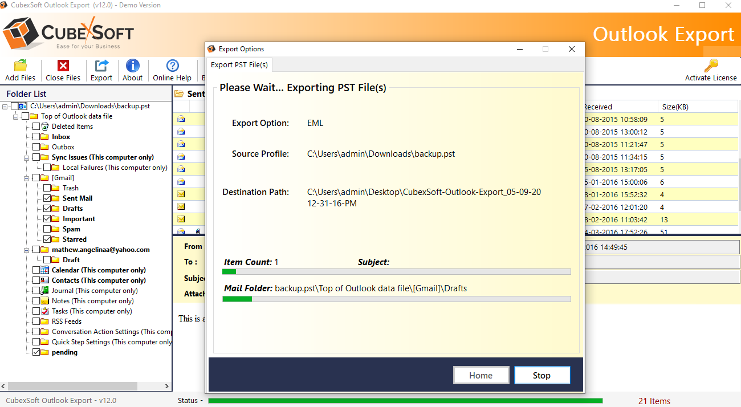The image size is (741, 407).
Task: Collapse the Sync Issues tree node
Action: [27, 157]
